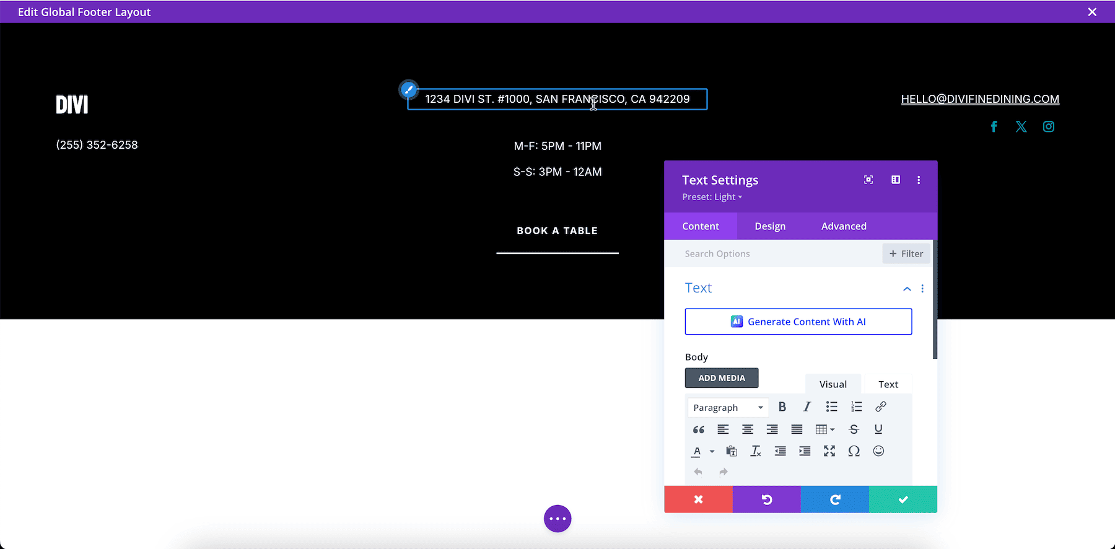Open Text Settings more options menu
The image size is (1115, 549).
(919, 180)
